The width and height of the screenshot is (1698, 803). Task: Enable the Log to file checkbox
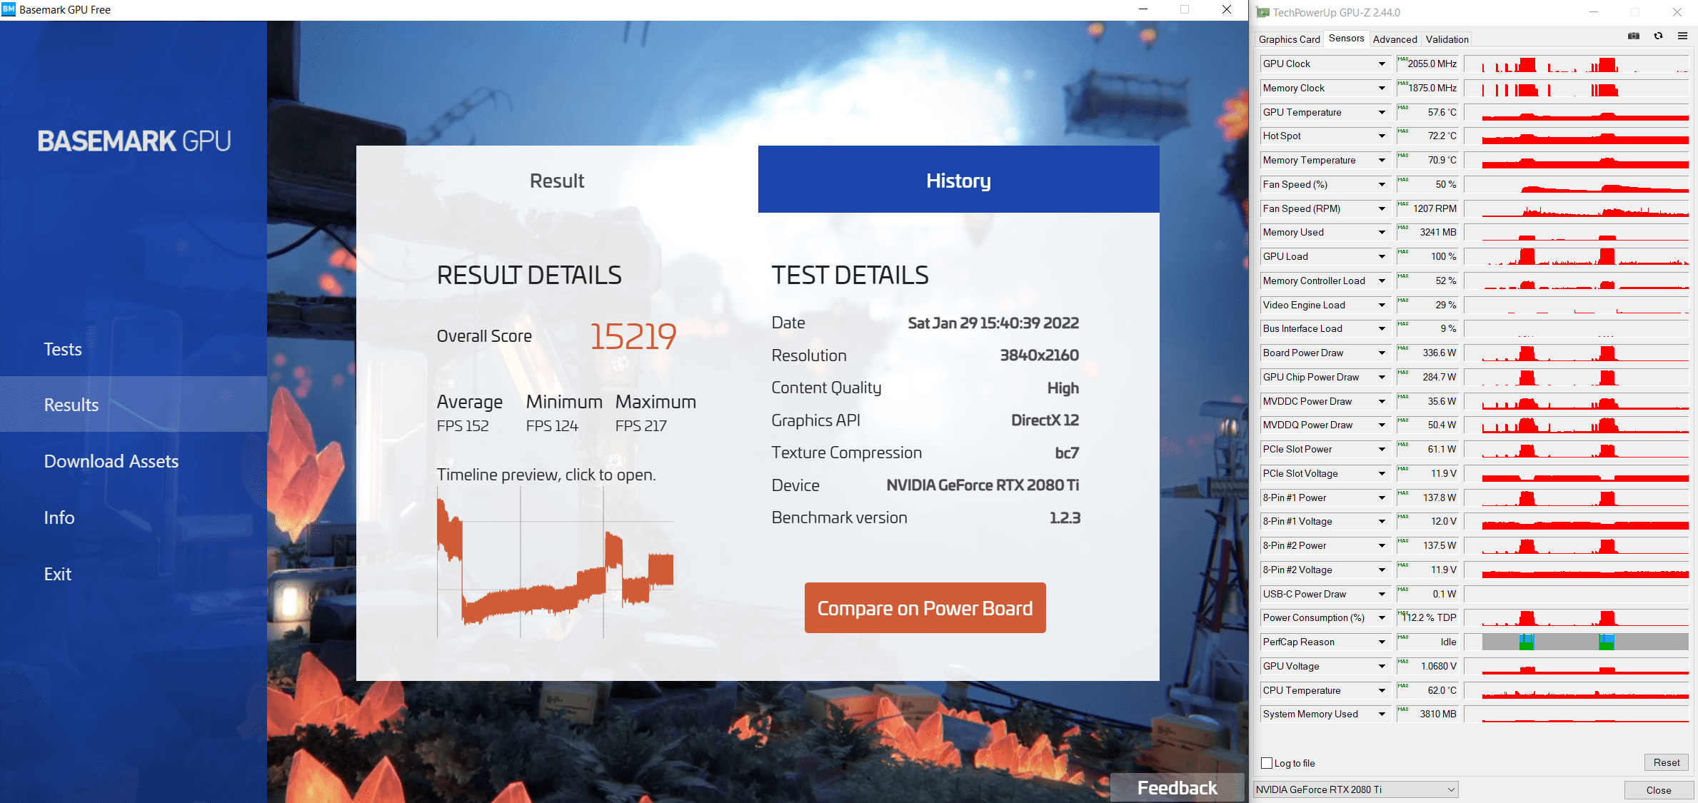tap(1267, 763)
